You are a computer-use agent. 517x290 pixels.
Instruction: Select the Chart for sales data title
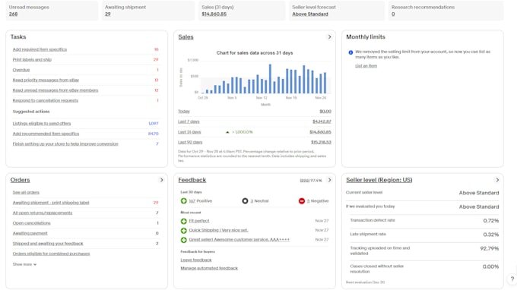coord(255,52)
